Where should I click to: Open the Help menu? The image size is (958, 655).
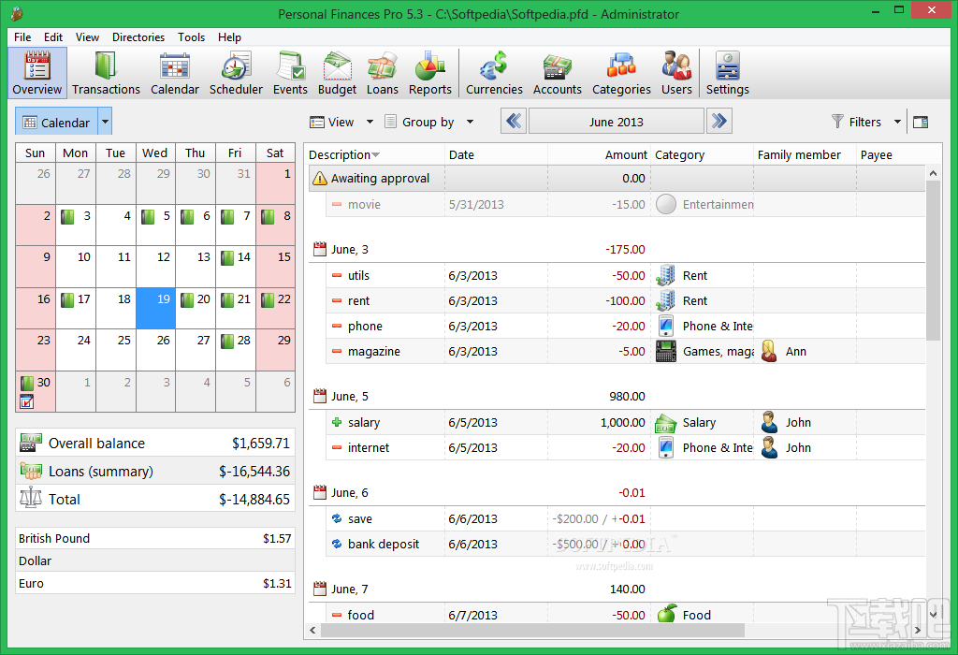click(x=229, y=37)
